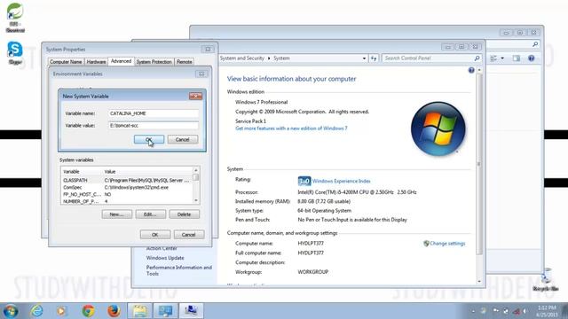Click System and Security in breadcrumb
The height and width of the screenshot is (319, 568).
[242, 58]
